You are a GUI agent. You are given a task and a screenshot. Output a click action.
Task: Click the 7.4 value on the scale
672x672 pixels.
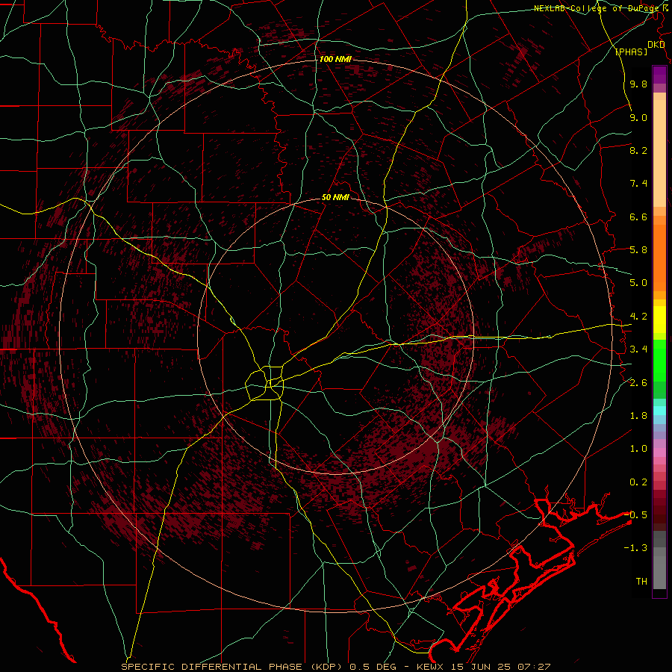pos(638,184)
